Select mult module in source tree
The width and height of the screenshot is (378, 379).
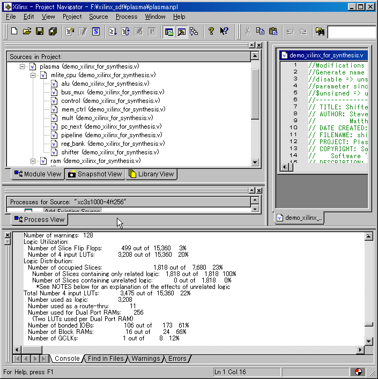102,118
